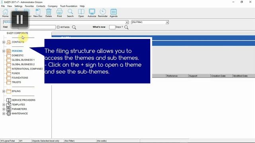Create a New Doc from toolbar
This screenshot has height=143, width=255.
click(x=38, y=13)
